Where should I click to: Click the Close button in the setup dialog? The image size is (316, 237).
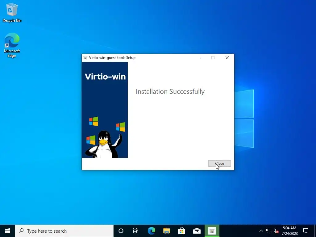[219, 164]
